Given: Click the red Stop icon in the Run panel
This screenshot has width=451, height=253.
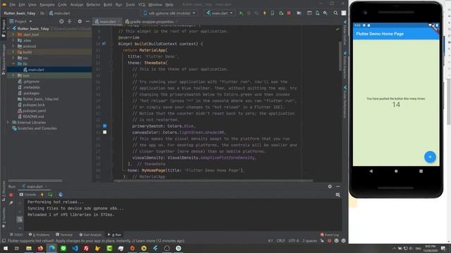Looking at the screenshot, I should point(11,195).
